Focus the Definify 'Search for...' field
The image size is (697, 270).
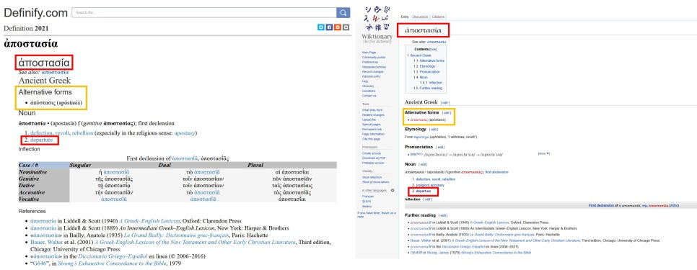click(203, 12)
